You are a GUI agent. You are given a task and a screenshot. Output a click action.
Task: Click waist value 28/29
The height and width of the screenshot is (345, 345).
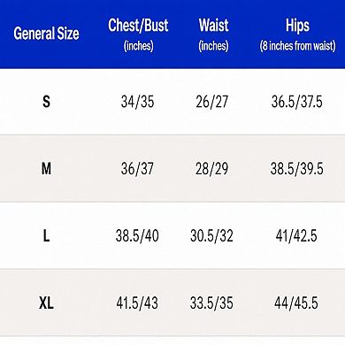pyautogui.click(x=212, y=169)
